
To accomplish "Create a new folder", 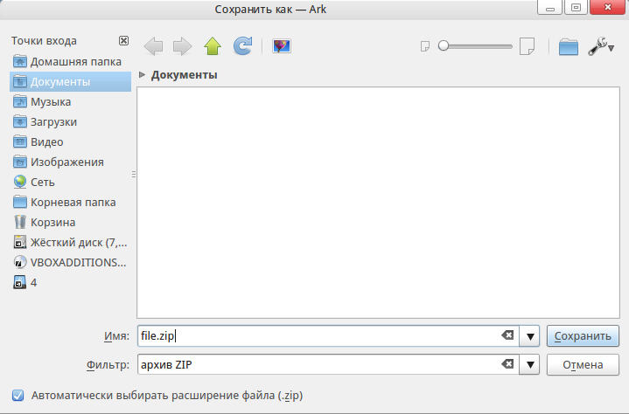I will pyautogui.click(x=569, y=46).
